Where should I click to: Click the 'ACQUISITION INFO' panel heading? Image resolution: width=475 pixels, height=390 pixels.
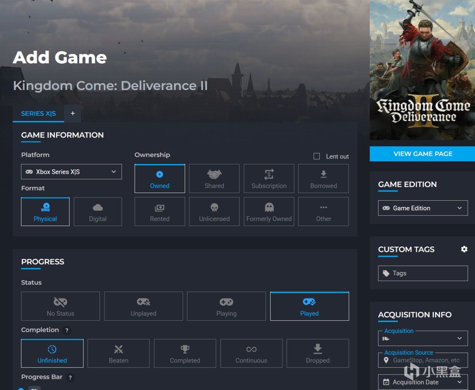click(415, 315)
